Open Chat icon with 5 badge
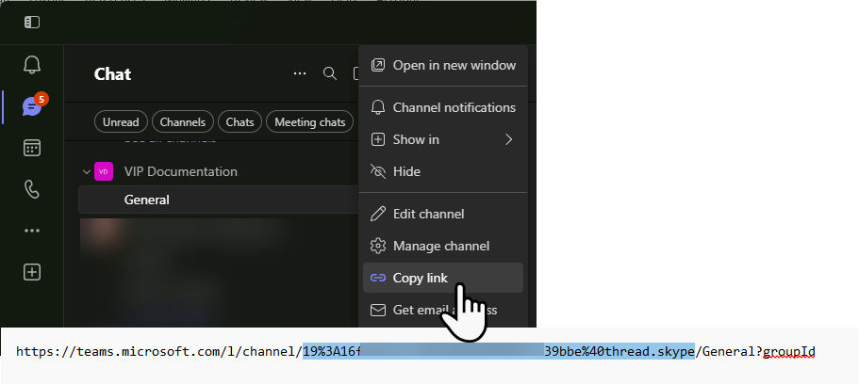This screenshot has height=384, width=859. coord(33,105)
